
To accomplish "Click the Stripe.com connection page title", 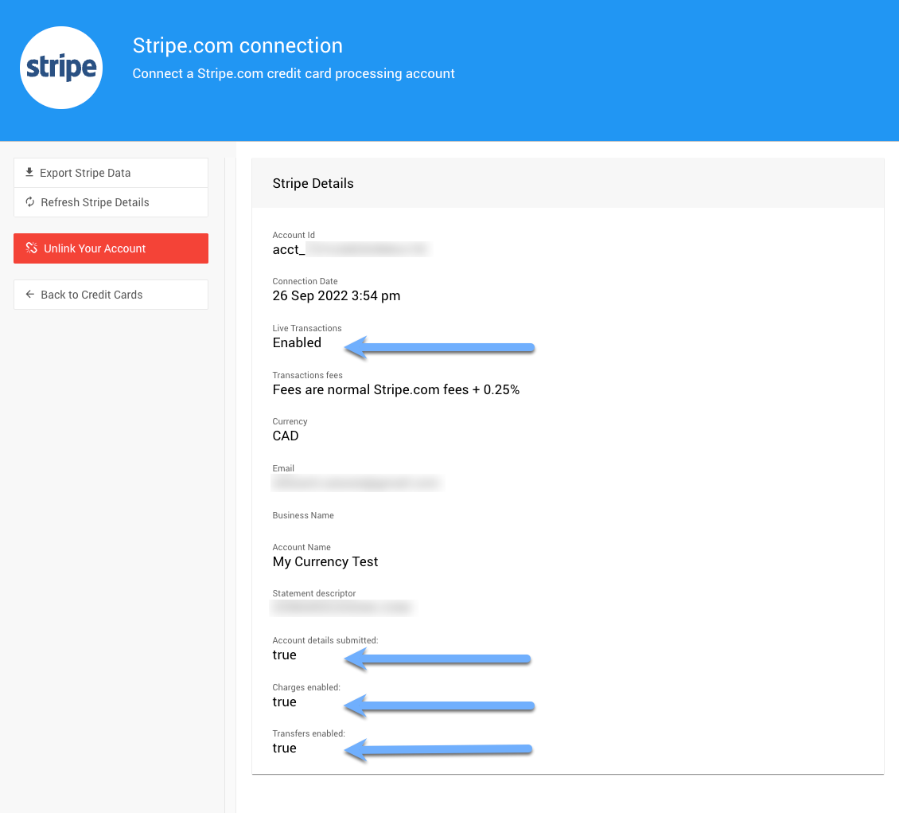I will point(237,46).
